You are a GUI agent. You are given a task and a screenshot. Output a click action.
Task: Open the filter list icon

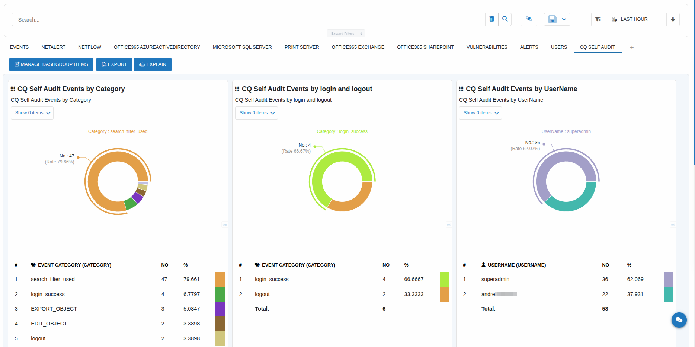(x=598, y=19)
